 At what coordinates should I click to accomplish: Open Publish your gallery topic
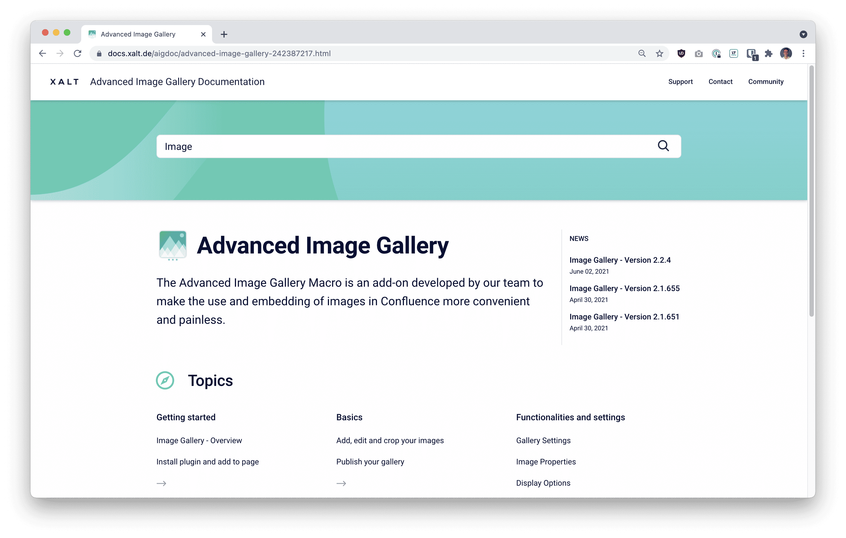pos(370,461)
